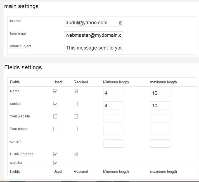Click the Name minimum length field
This screenshot has width=199, height=182.
[x=113, y=93]
